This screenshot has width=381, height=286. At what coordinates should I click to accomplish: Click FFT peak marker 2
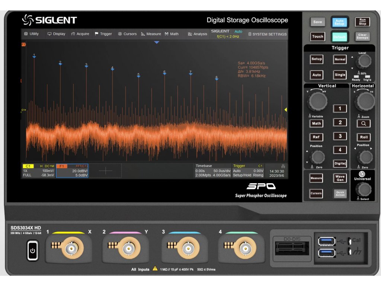(60, 63)
